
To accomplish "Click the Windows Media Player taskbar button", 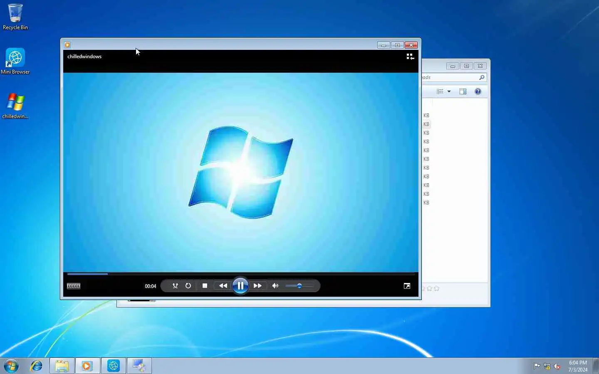I will coord(87,366).
